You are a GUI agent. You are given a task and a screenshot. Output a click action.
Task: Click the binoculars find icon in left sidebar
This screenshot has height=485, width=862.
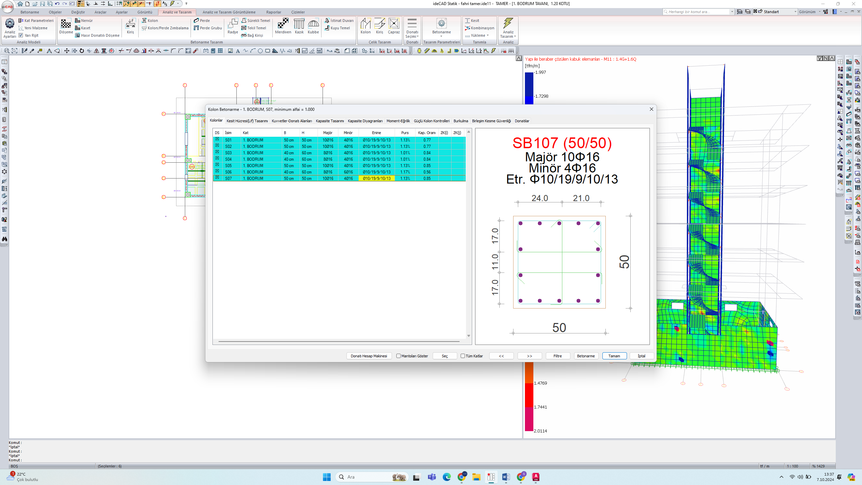pyautogui.click(x=4, y=239)
